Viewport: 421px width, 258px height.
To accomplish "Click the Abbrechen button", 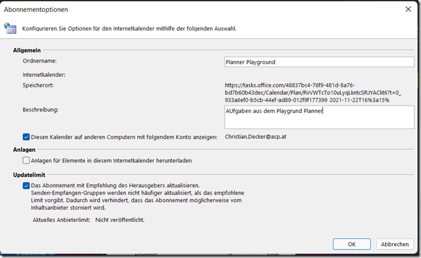I will [395, 244].
